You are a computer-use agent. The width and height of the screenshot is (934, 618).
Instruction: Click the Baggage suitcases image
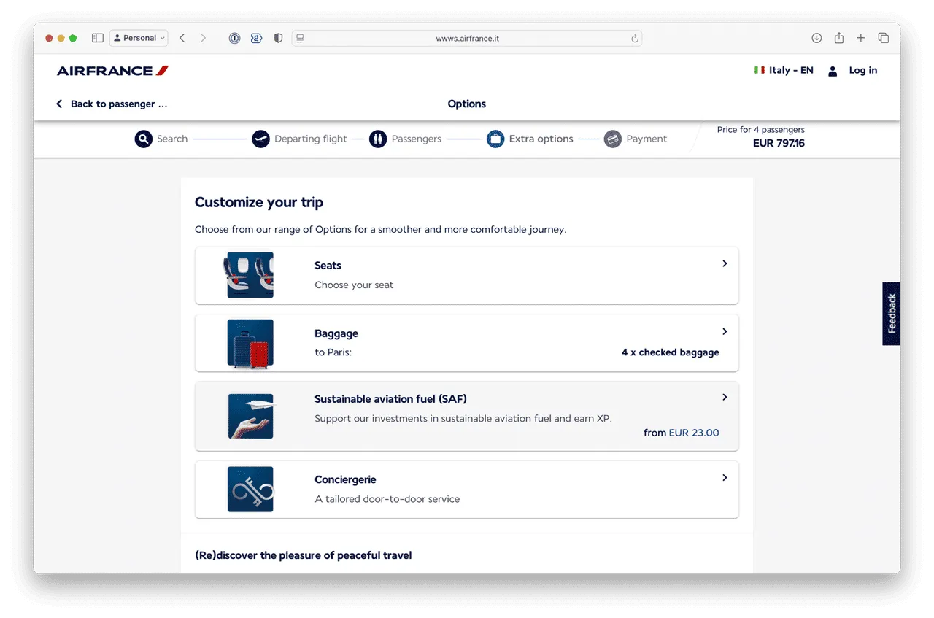point(250,343)
